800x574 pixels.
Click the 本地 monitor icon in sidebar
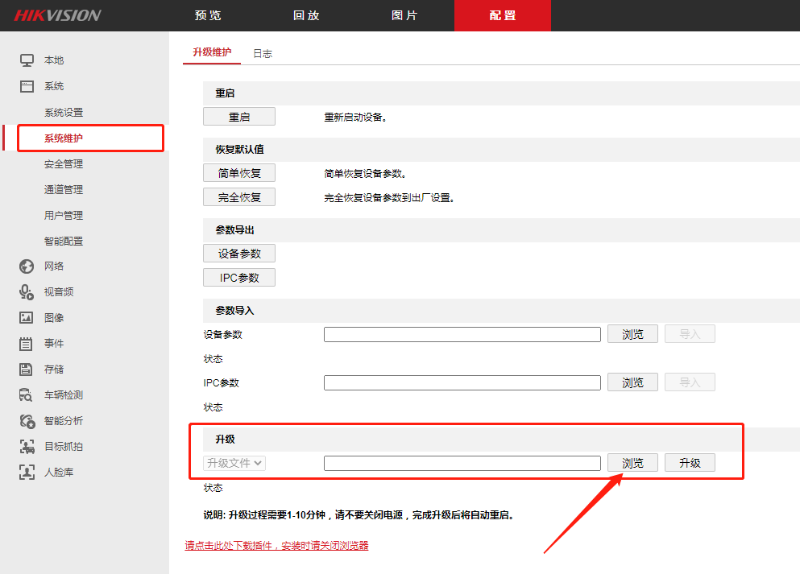27,60
